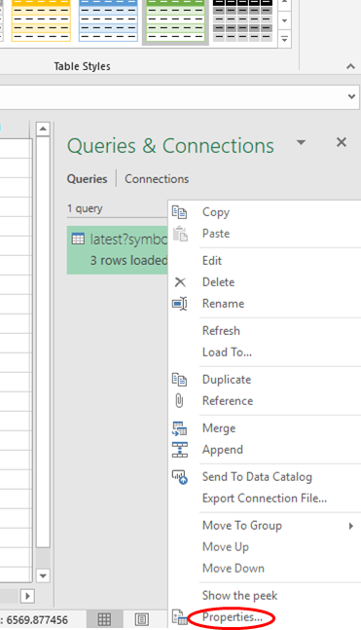Expand the formula bar
Screen dimensions: 361x630
pos(351,96)
